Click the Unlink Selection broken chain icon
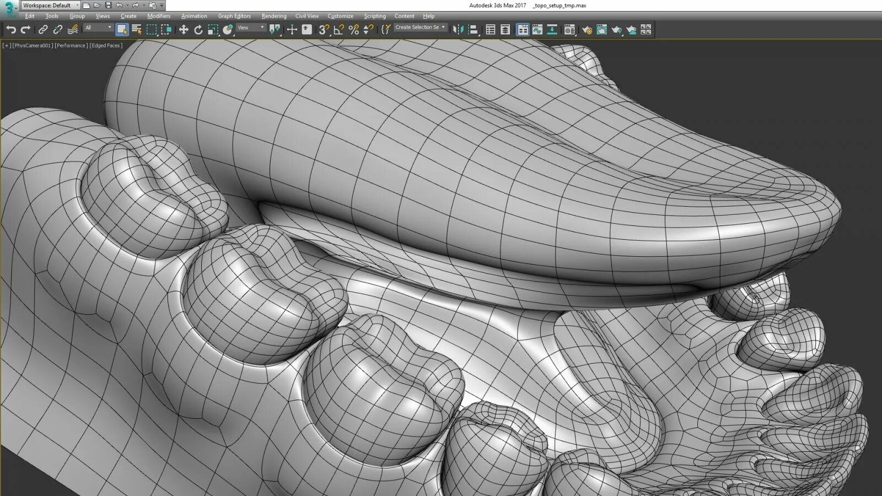 57,30
